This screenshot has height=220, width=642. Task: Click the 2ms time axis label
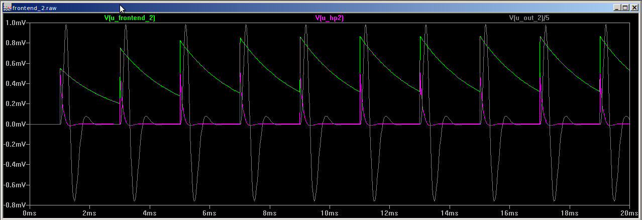tap(90, 212)
